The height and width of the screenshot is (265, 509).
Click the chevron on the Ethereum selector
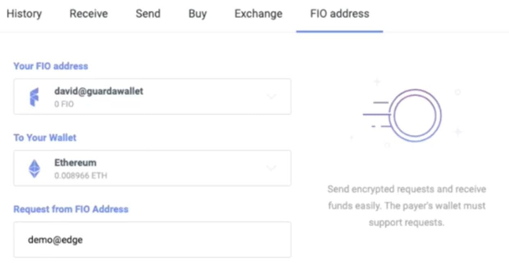pos(270,168)
